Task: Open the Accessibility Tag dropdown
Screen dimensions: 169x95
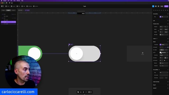Action: pyautogui.click(x=164, y=73)
